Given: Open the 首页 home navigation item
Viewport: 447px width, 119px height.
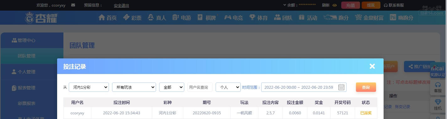Looking at the screenshot, I should [x=108, y=18].
